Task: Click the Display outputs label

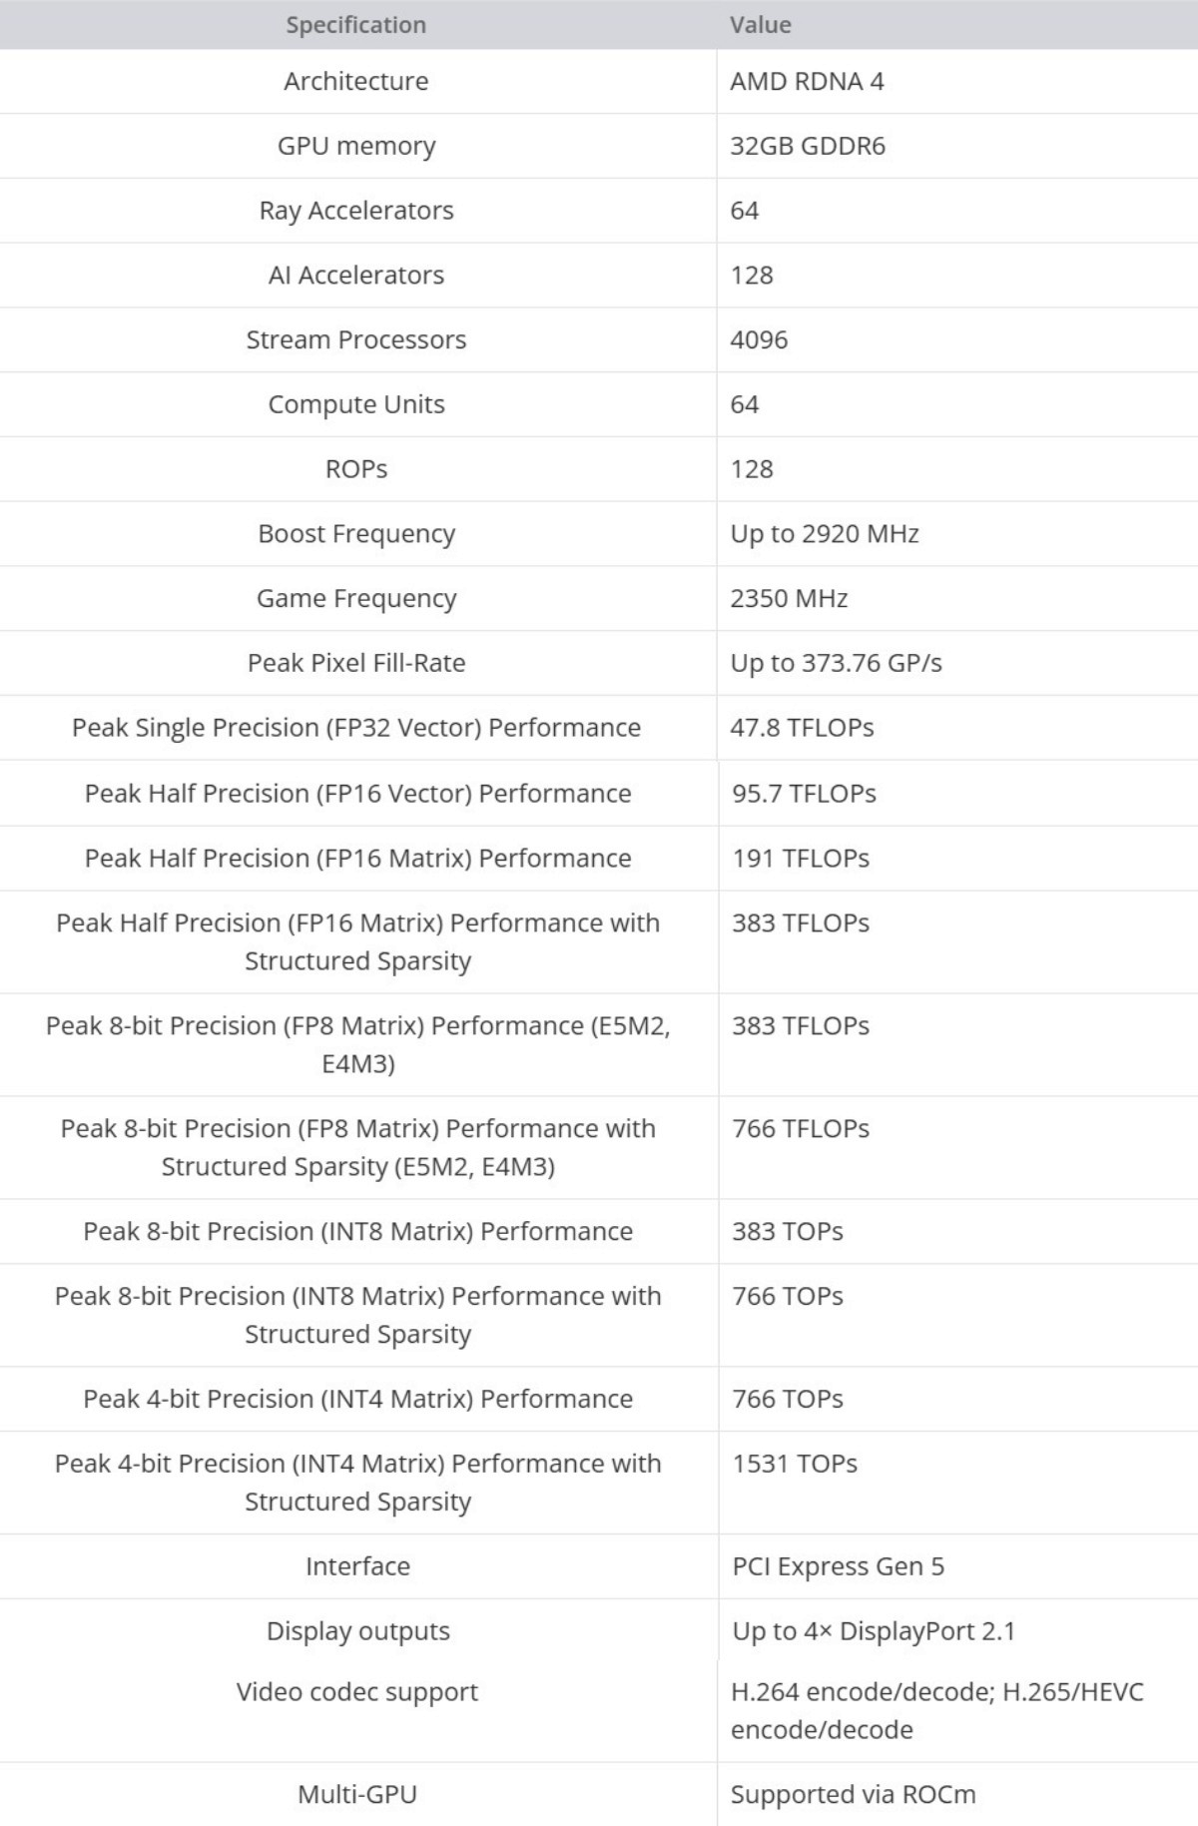Action: point(357,1631)
